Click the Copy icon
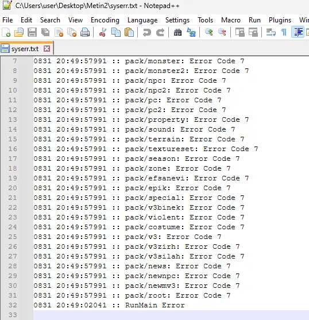 116,32
